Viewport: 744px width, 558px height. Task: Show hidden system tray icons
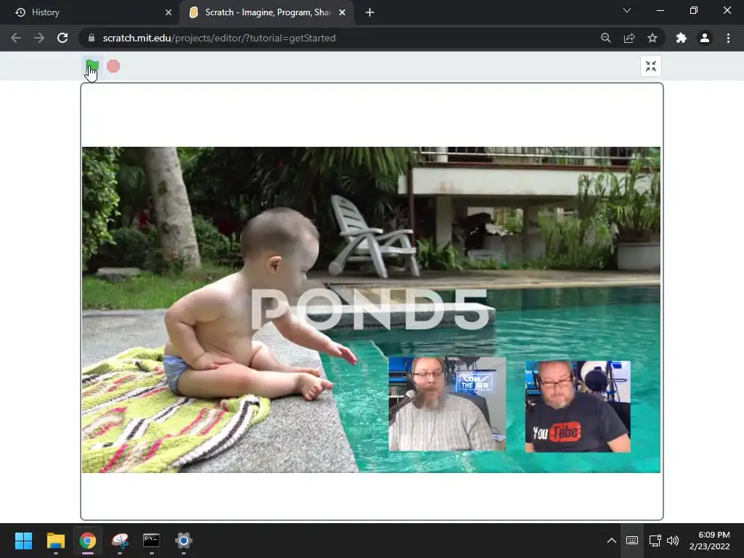[x=612, y=541]
